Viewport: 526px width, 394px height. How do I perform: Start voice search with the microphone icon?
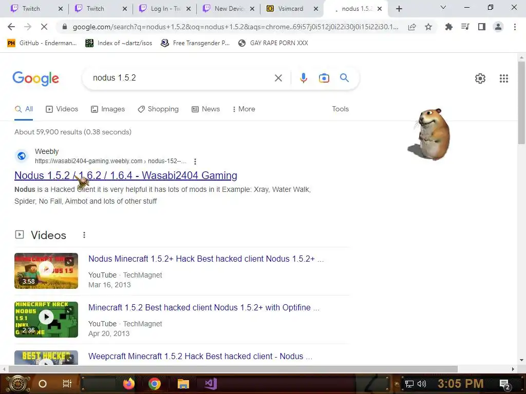[x=303, y=78]
